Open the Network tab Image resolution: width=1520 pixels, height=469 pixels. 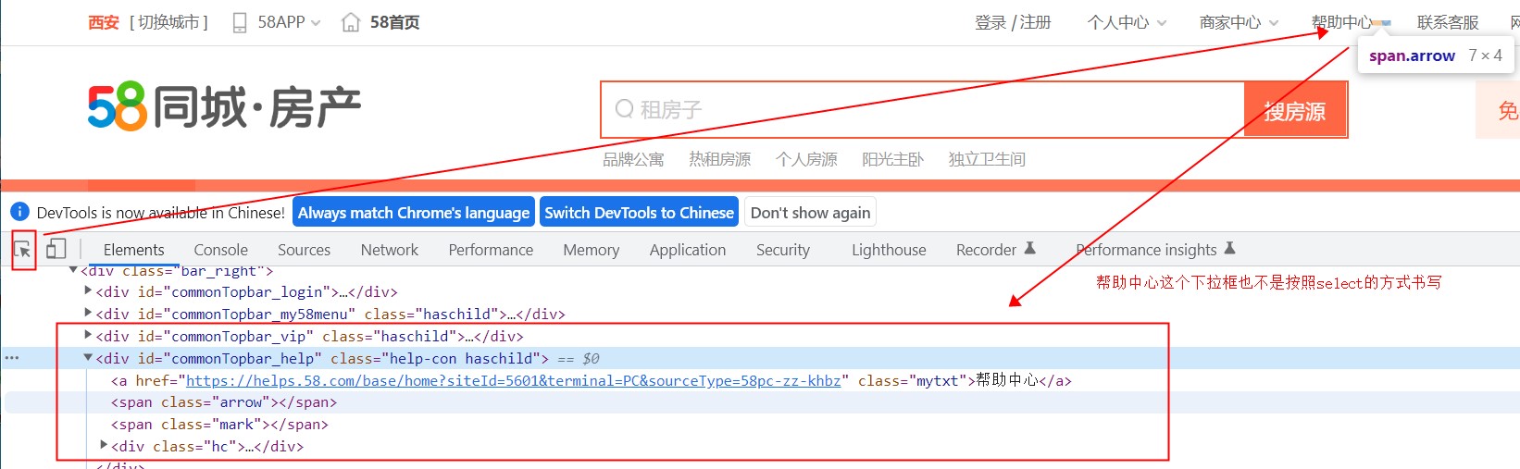pyautogui.click(x=389, y=250)
